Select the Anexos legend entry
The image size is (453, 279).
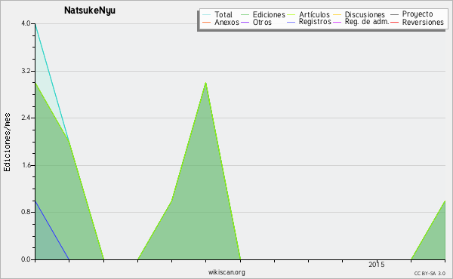(220, 22)
